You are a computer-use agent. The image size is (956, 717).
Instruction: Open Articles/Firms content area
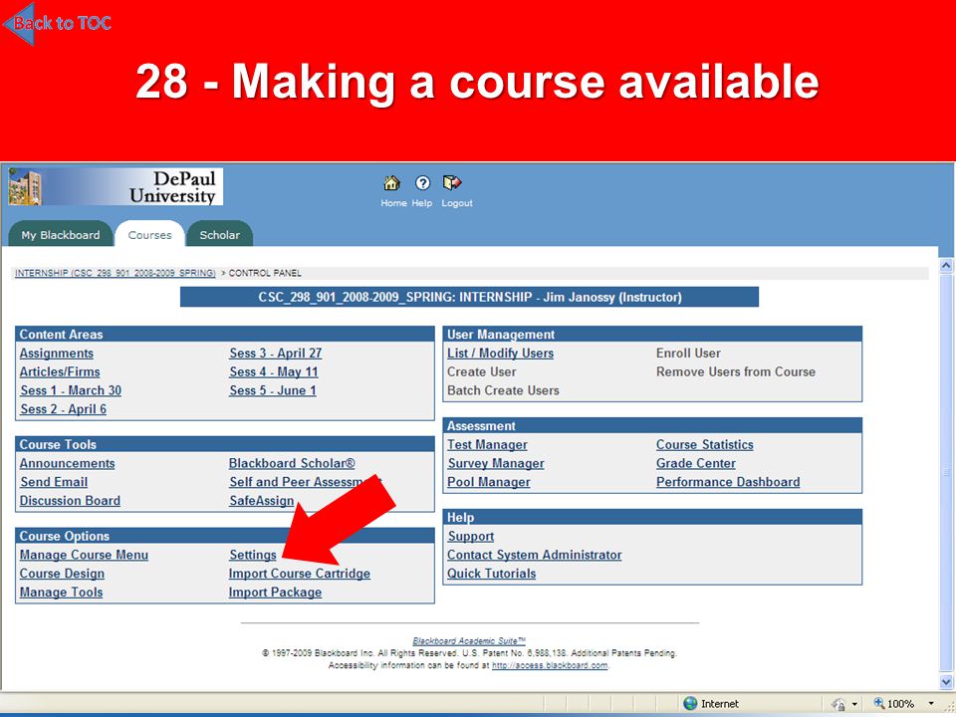(x=60, y=371)
